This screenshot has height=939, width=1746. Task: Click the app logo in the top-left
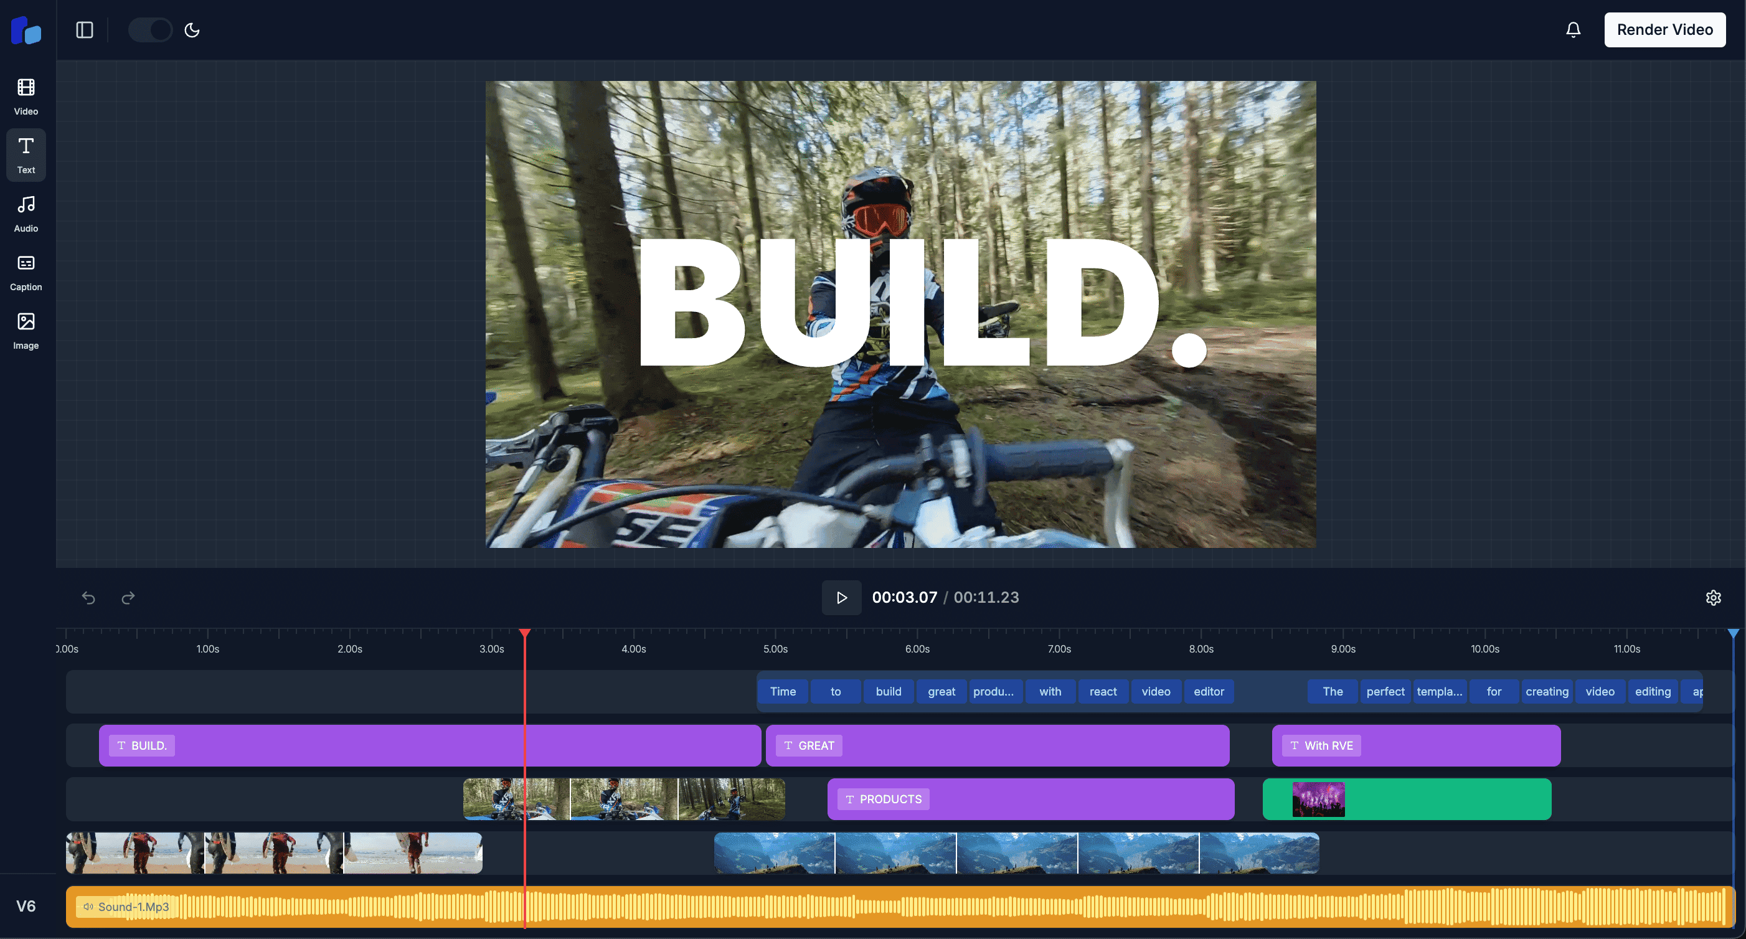(x=26, y=31)
